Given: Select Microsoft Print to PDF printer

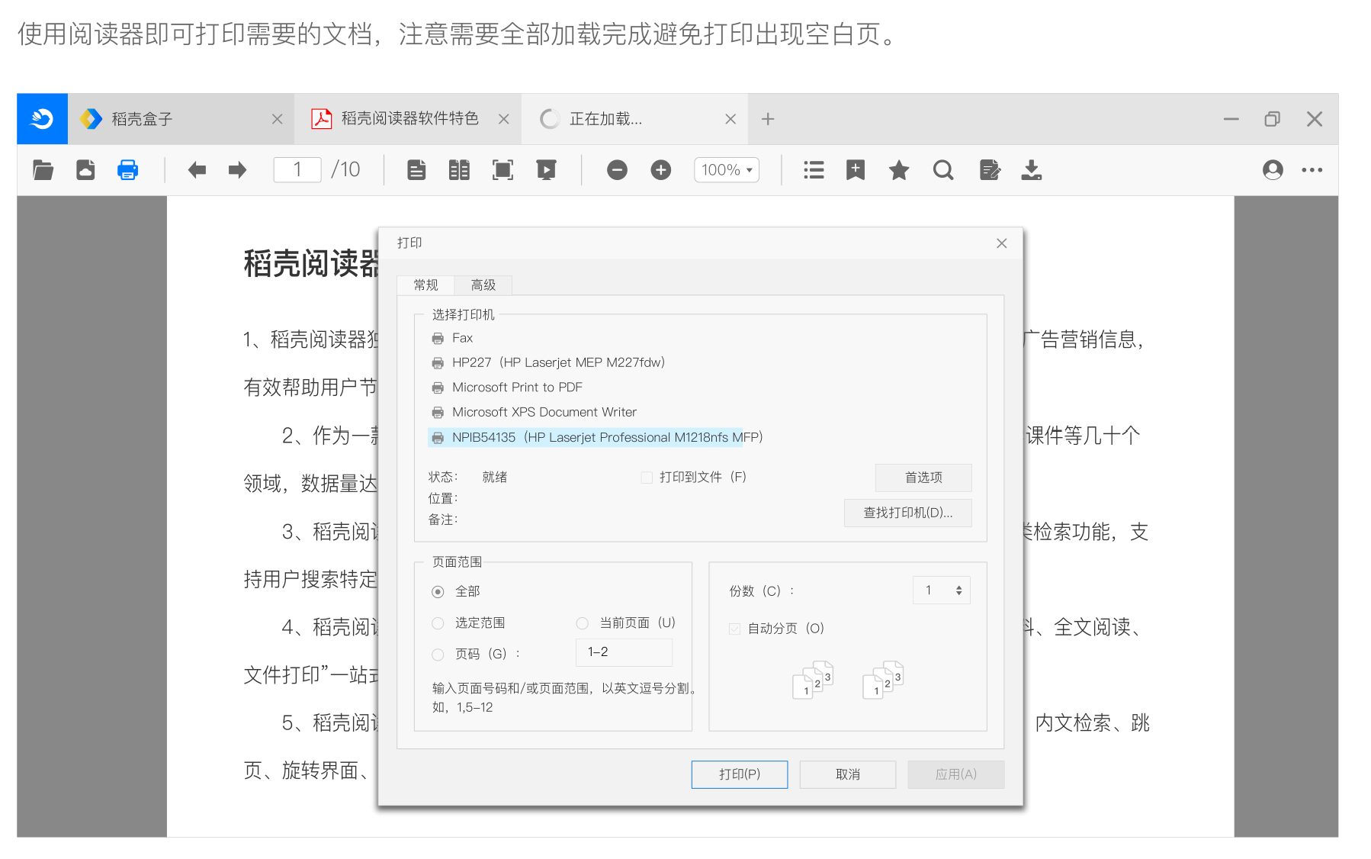Looking at the screenshot, I should tap(507, 388).
